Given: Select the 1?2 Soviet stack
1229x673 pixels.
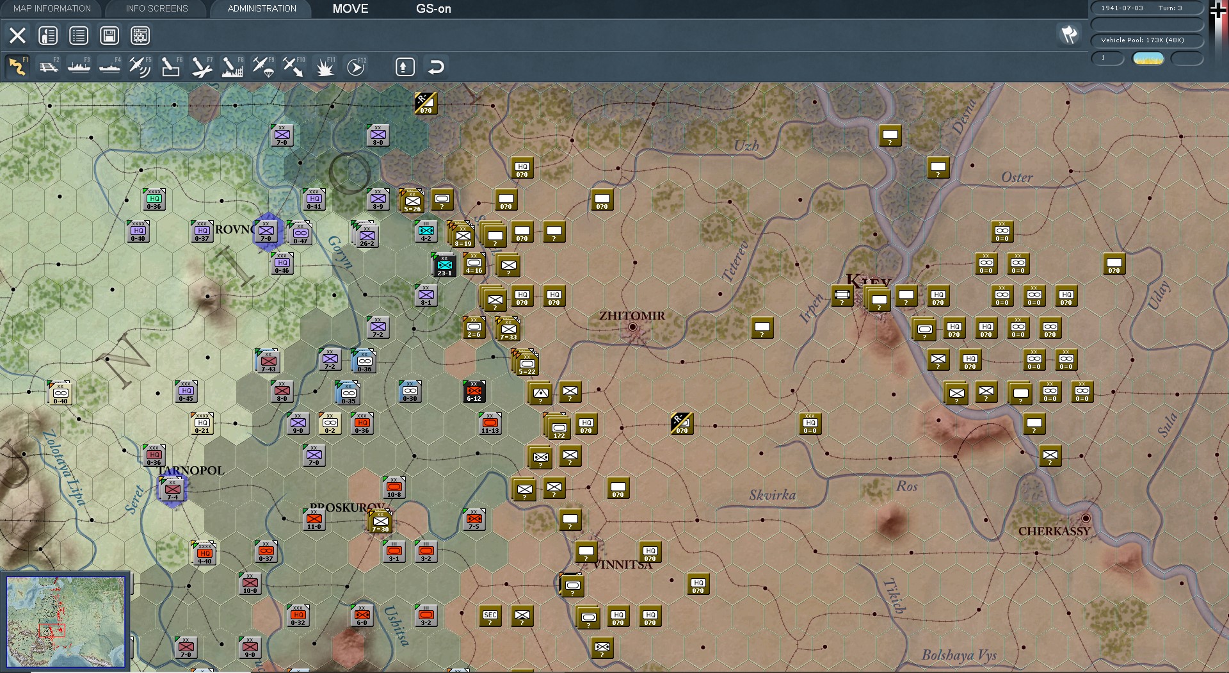Looking at the screenshot, I should coord(558,426).
